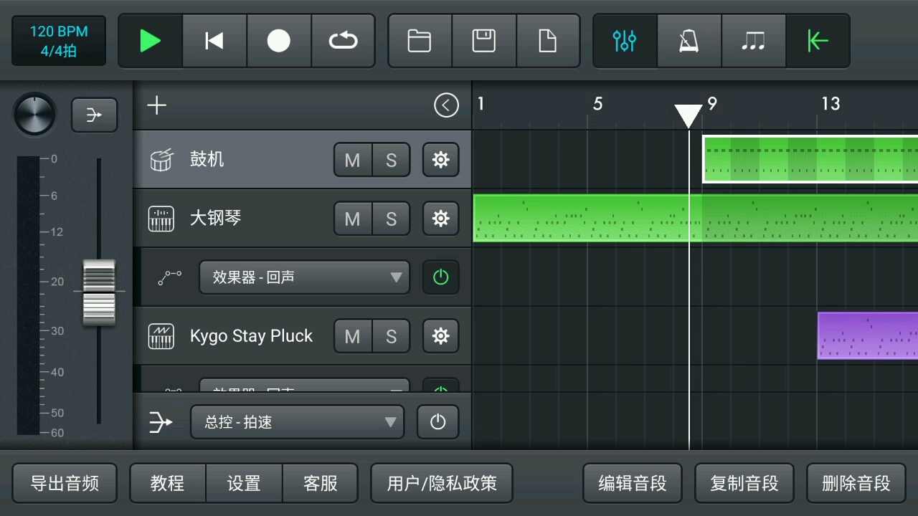Open the notes editor icon
918x516 pixels.
tap(754, 41)
